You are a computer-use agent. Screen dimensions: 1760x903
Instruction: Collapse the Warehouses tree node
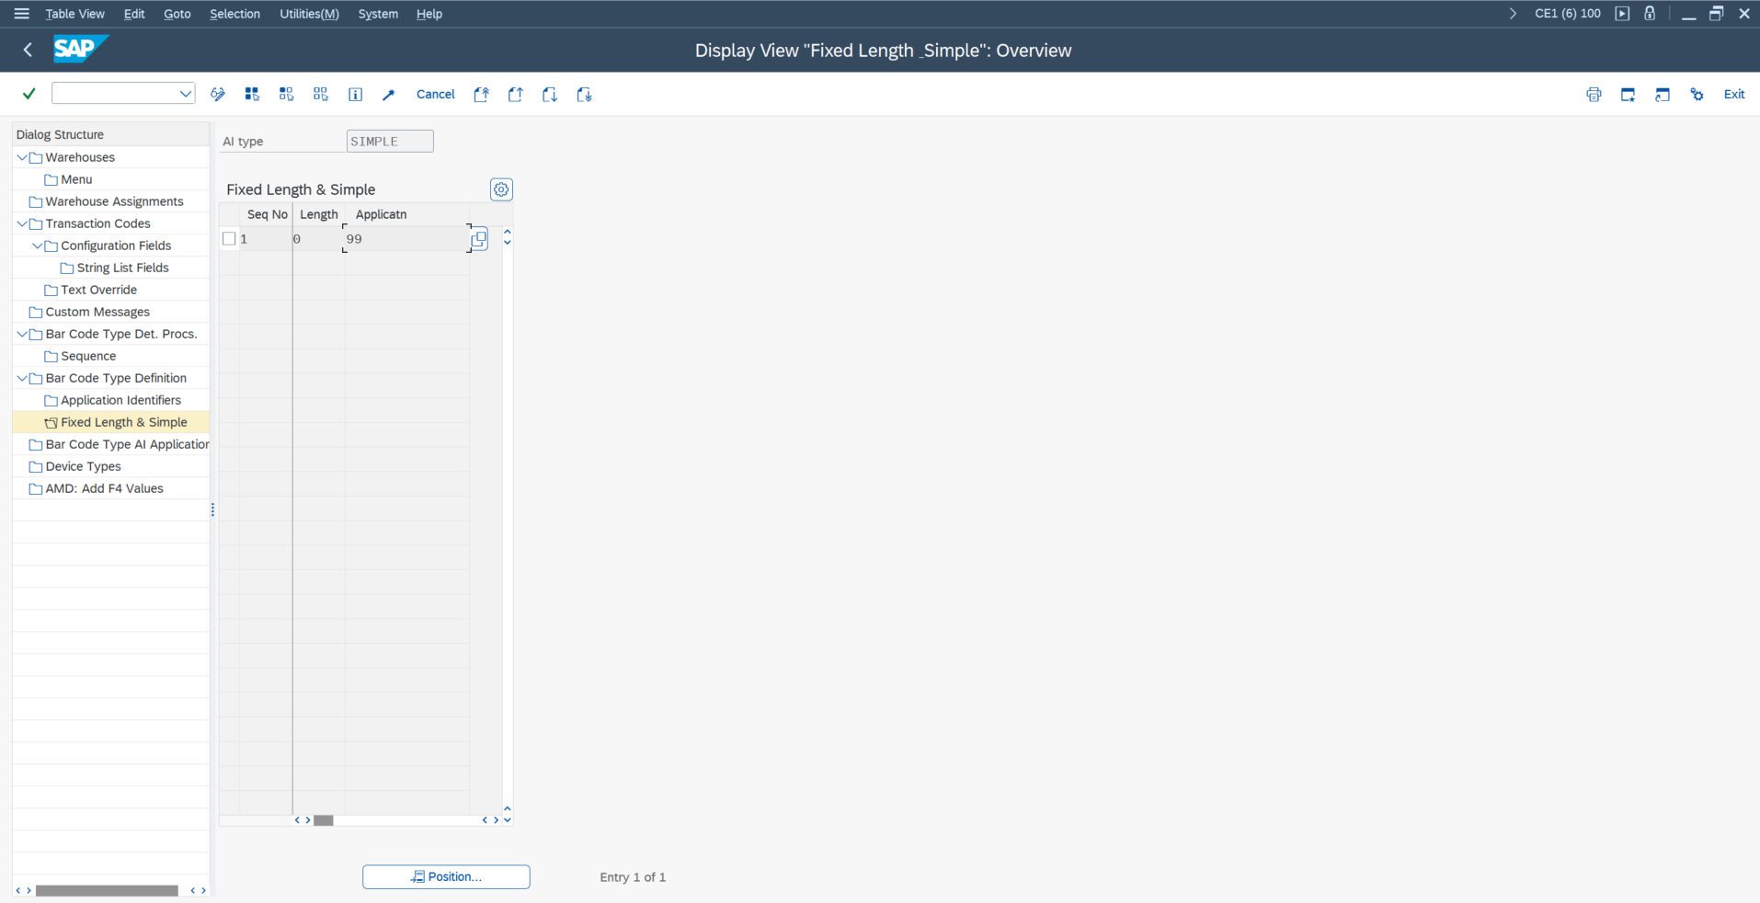22,157
